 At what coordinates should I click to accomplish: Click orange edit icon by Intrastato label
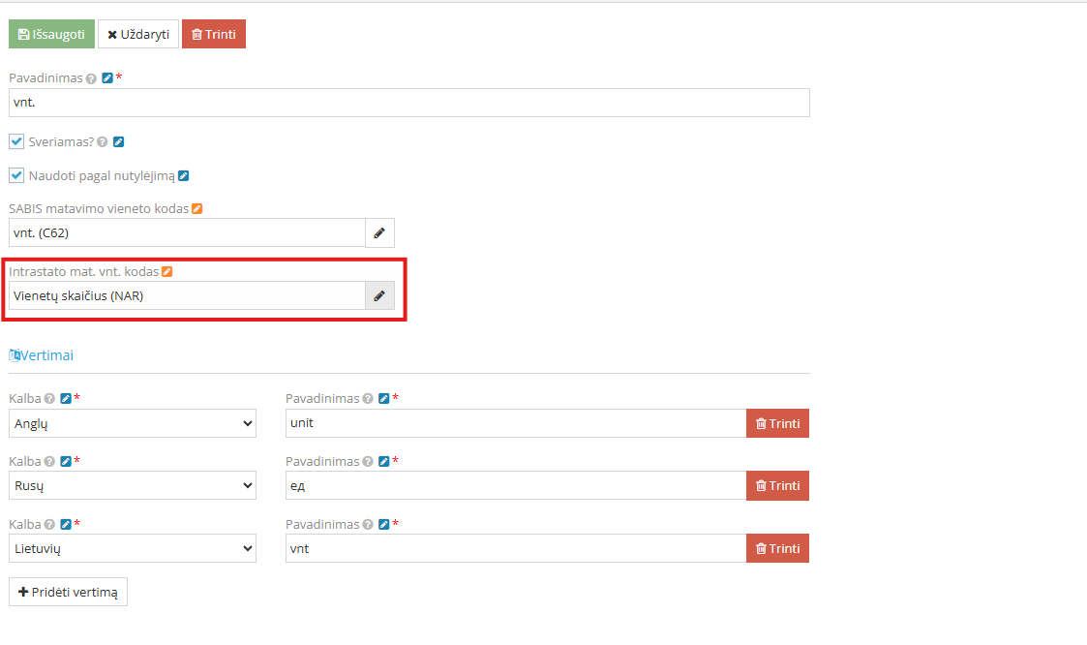point(167,272)
